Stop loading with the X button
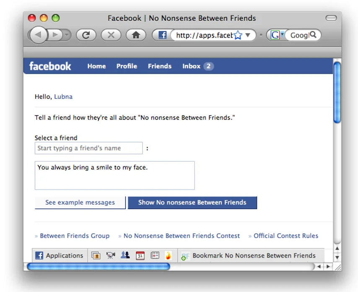 111,35
